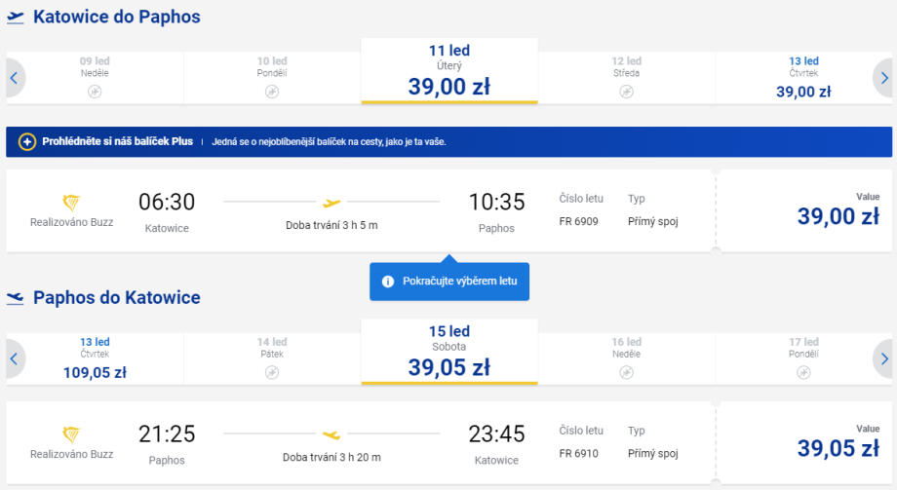Choose the 39,00 zł Value fare for Katowice flight

click(x=804, y=211)
